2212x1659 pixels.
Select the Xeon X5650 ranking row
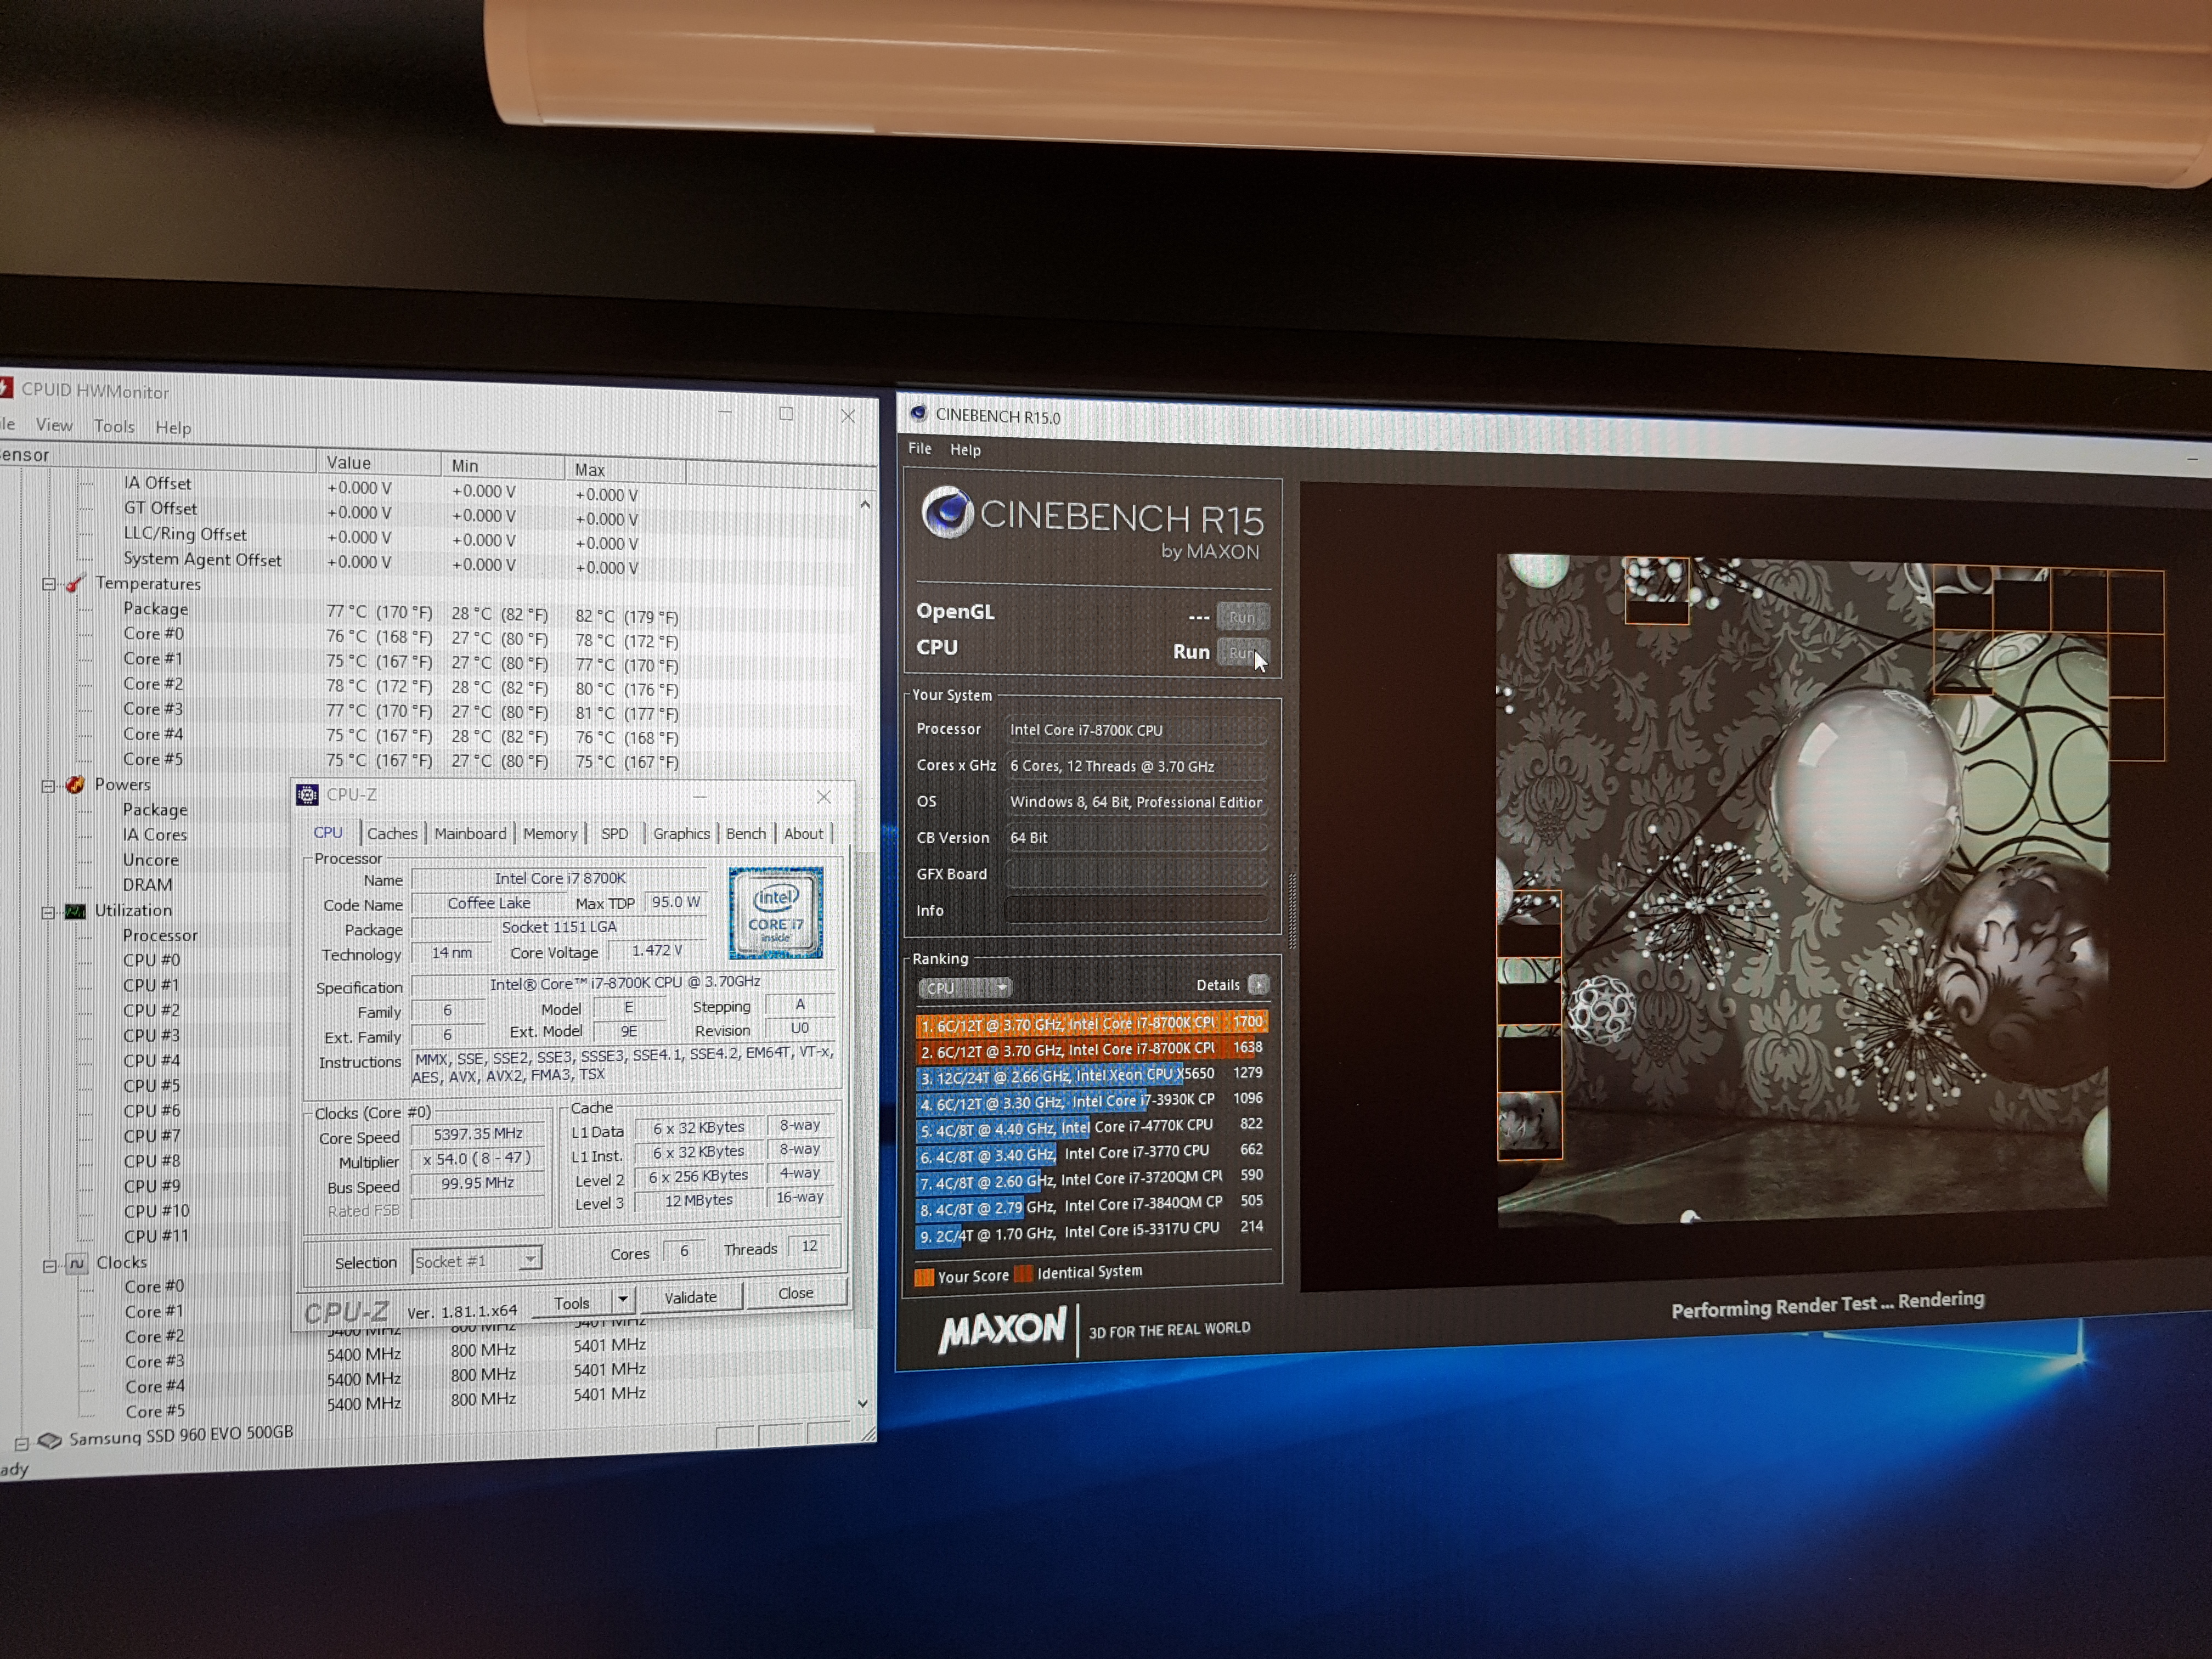(1091, 1076)
